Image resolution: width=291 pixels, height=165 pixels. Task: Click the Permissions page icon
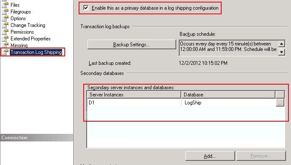[x=5, y=32]
